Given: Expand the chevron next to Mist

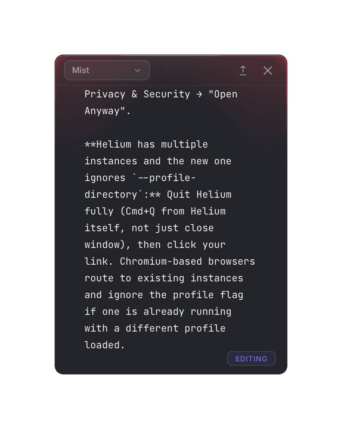Looking at the screenshot, I should (138, 71).
